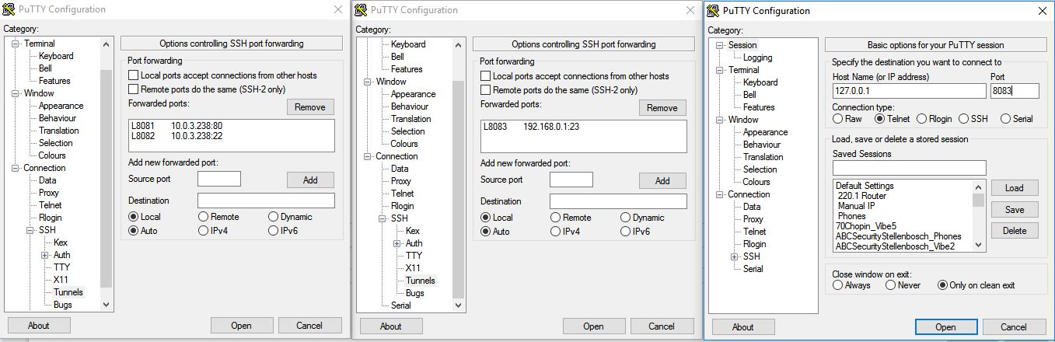Select 70Chopin_Vibe5 saved session

(865, 226)
